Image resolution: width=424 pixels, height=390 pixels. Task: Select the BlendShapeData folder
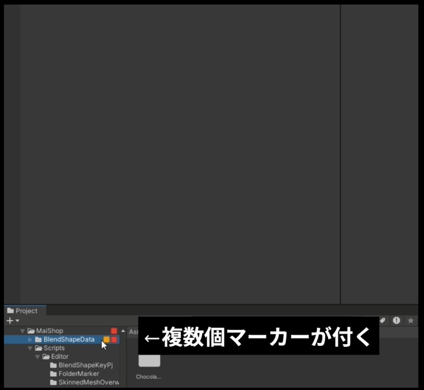62,339
